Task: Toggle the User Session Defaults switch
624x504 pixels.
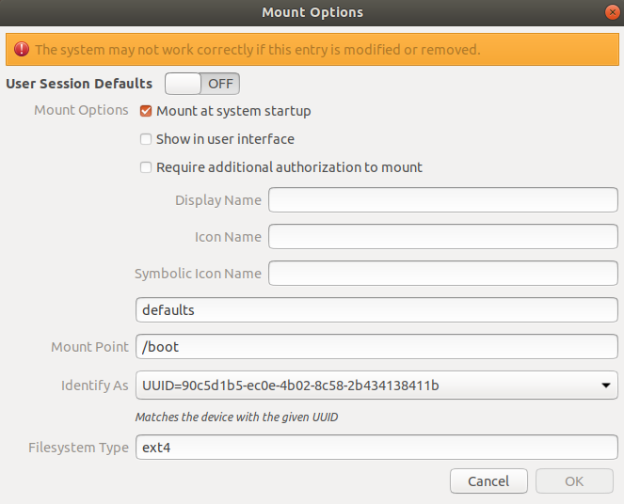Action: [x=202, y=84]
